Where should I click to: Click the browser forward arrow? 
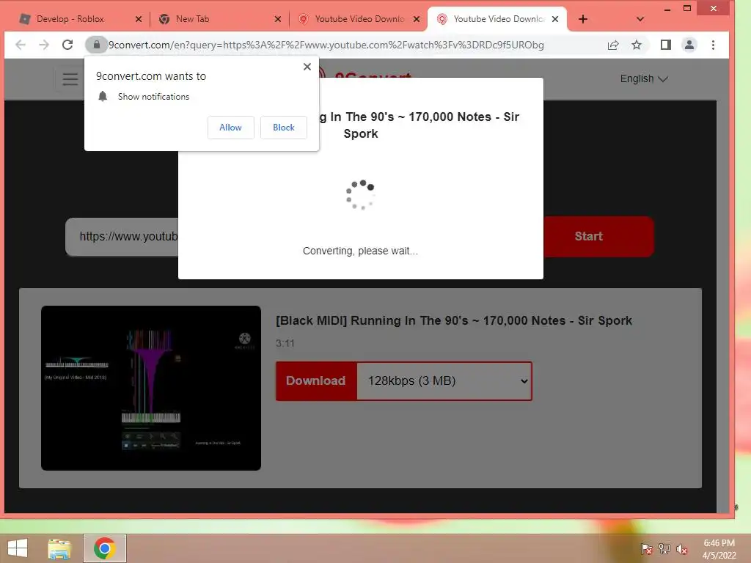(44, 45)
